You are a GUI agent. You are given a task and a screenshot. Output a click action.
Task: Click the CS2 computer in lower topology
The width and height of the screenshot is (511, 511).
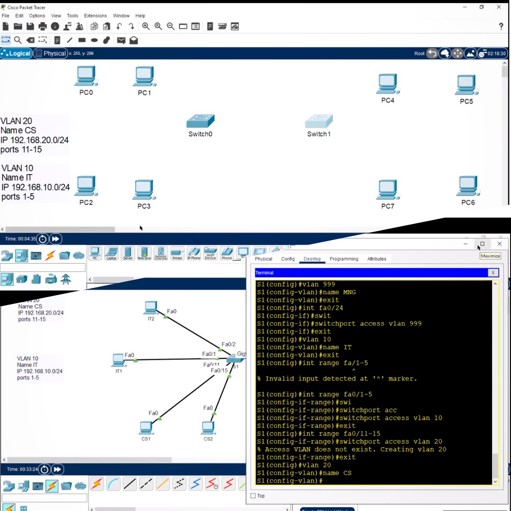pos(208,428)
